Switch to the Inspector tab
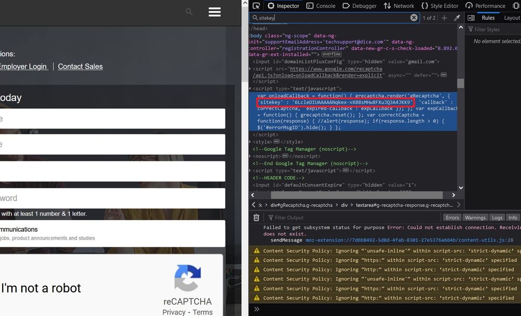Viewport: 521px width, 316px height. point(283,6)
